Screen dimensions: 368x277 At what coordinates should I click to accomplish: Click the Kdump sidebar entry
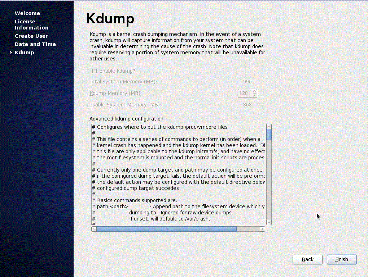click(25, 53)
